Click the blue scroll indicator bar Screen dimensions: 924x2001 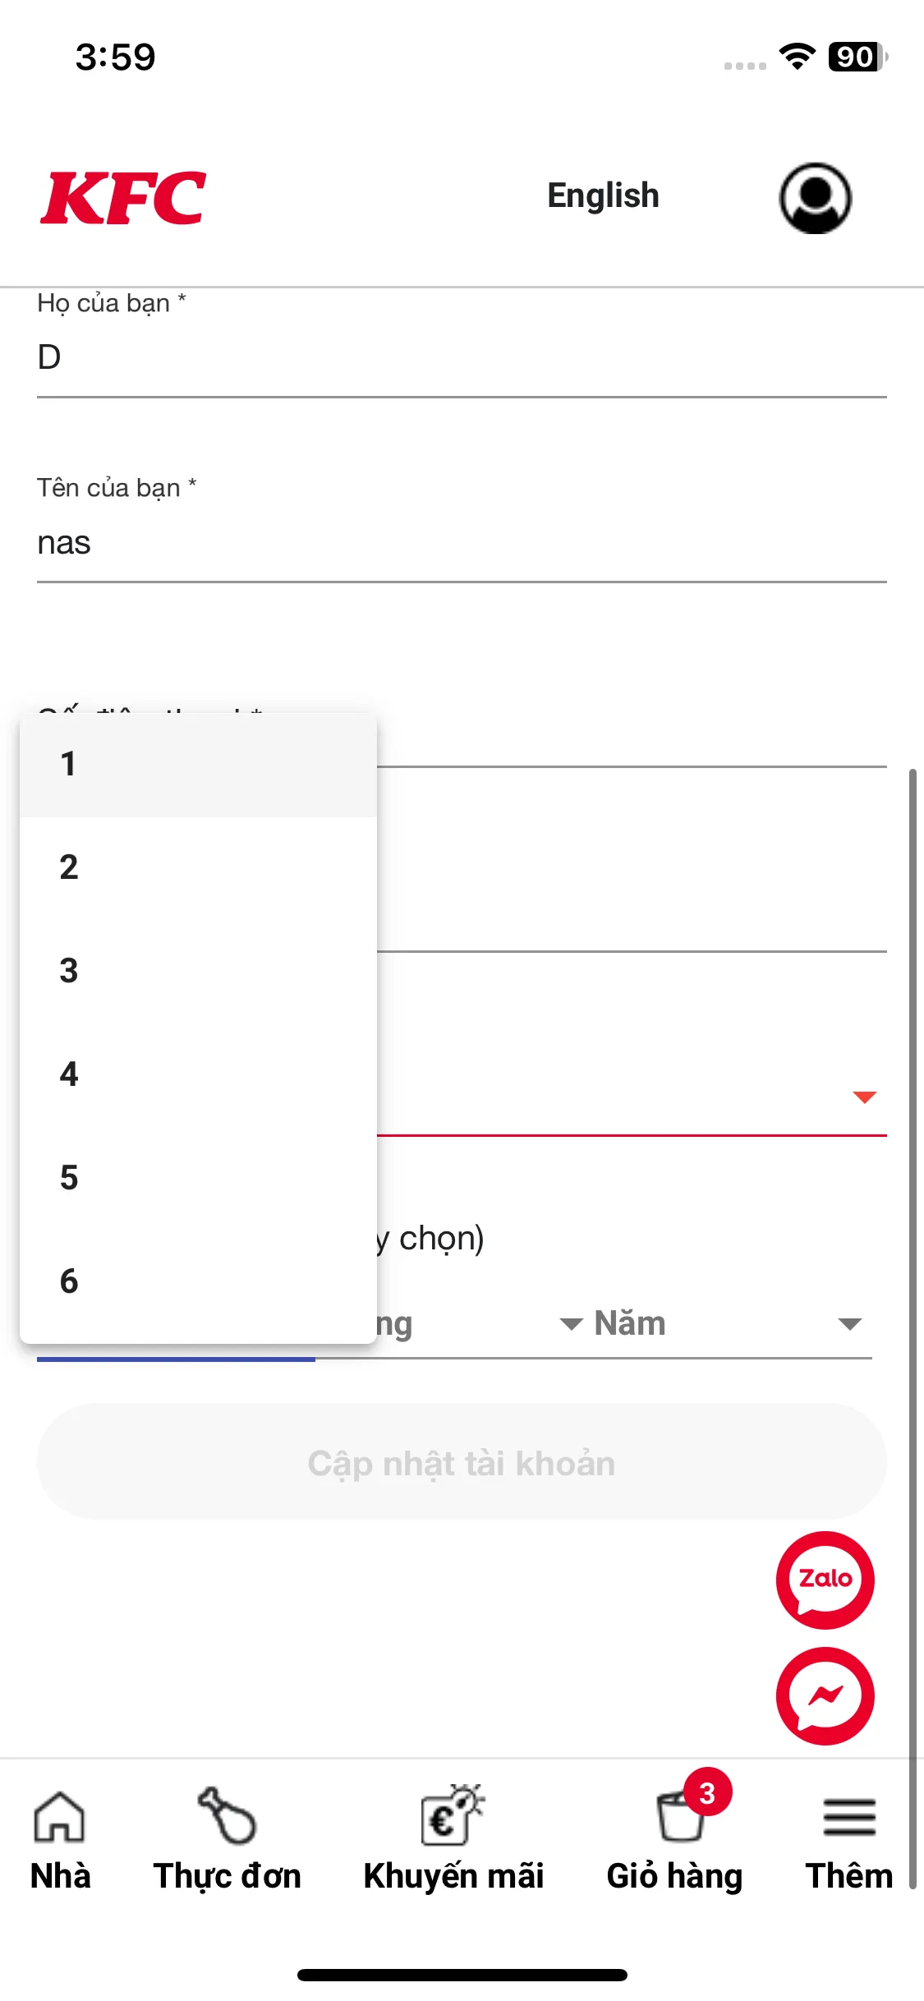pyautogui.click(x=177, y=1358)
